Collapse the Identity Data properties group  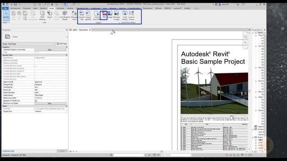tap(67, 55)
